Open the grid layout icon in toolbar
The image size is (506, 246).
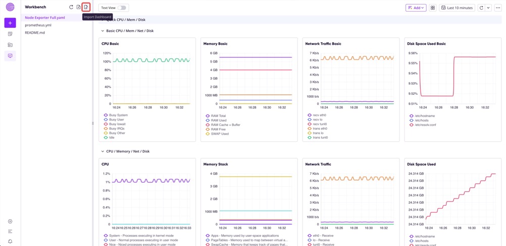coord(433,8)
